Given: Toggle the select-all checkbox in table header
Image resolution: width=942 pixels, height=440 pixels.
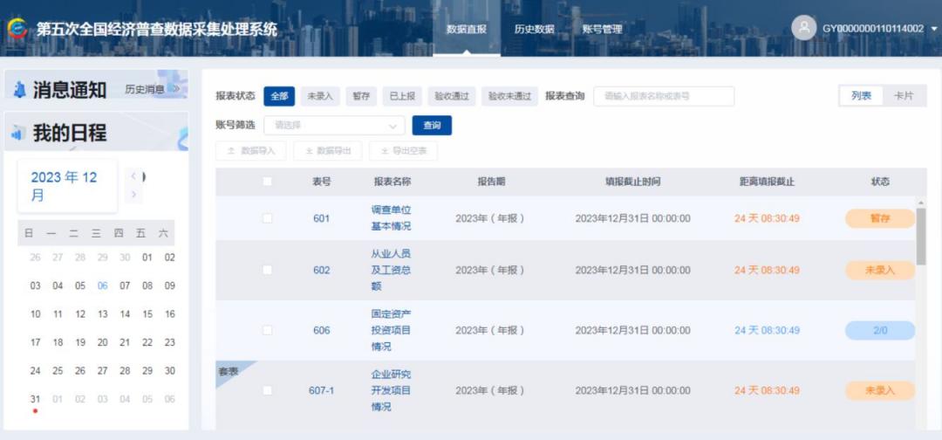Looking at the screenshot, I should [268, 182].
